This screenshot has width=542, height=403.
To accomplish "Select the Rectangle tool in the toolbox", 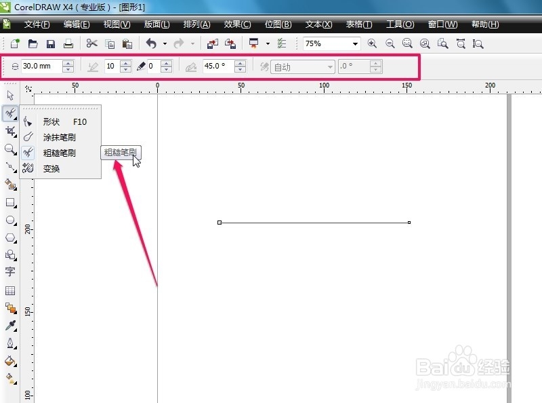I will click(10, 203).
